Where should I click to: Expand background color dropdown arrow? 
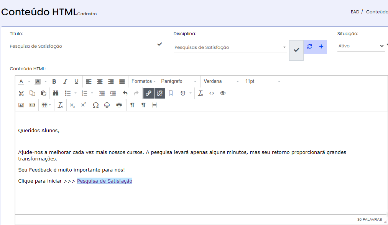[45, 82]
